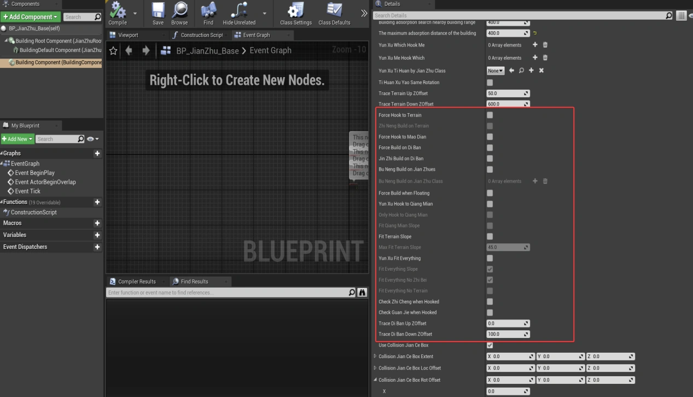Add a new Variable with plus
This screenshot has height=397, width=693.
click(x=97, y=235)
